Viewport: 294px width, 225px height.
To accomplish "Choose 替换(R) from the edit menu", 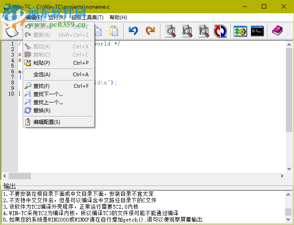I will pos(59,111).
